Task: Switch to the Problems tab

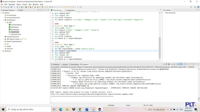Action: [x=55, y=64]
